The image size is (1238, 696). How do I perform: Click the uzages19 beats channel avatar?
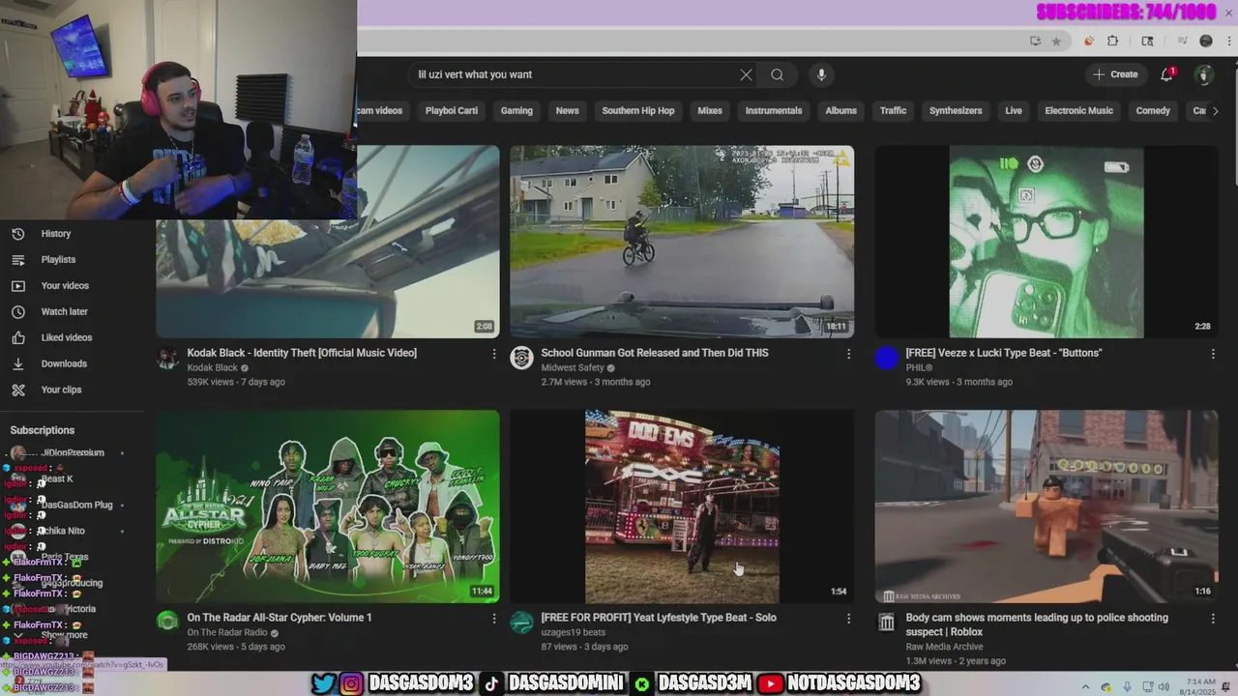click(x=521, y=622)
